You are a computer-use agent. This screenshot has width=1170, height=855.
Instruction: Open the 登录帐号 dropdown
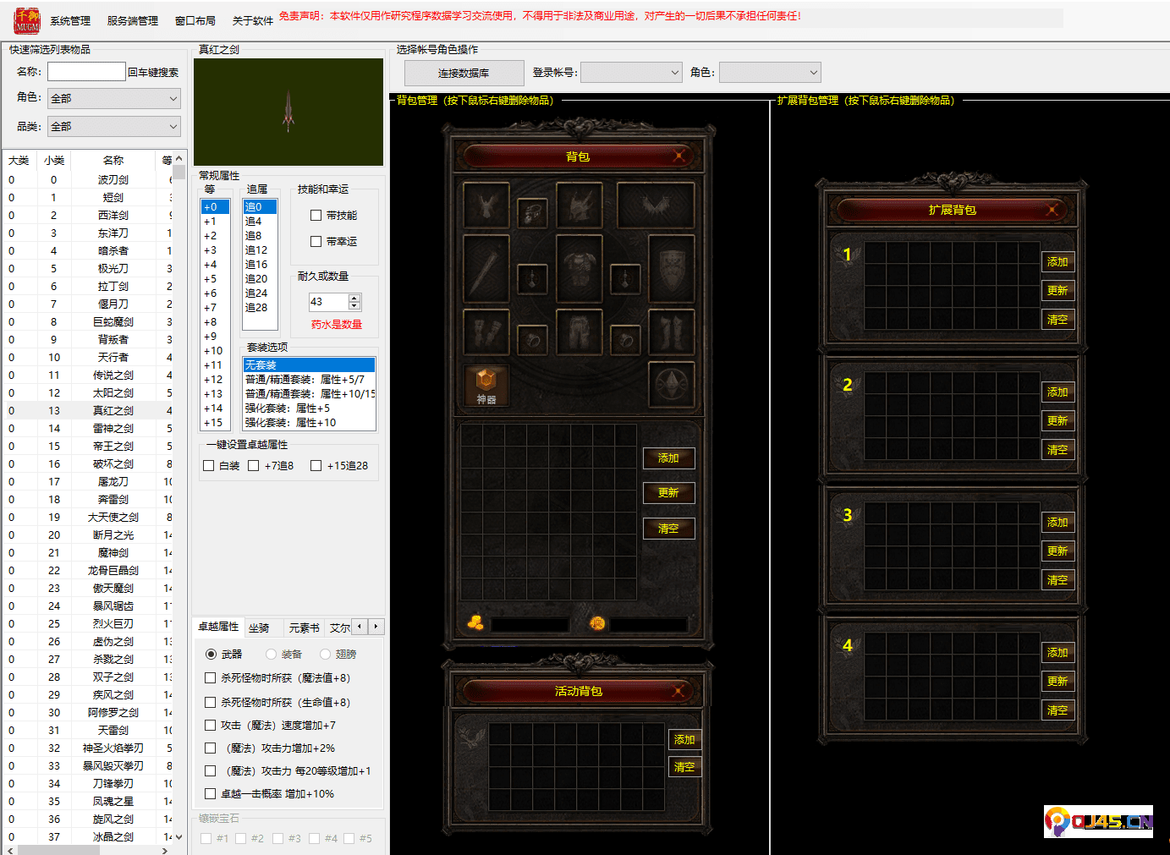[631, 73]
